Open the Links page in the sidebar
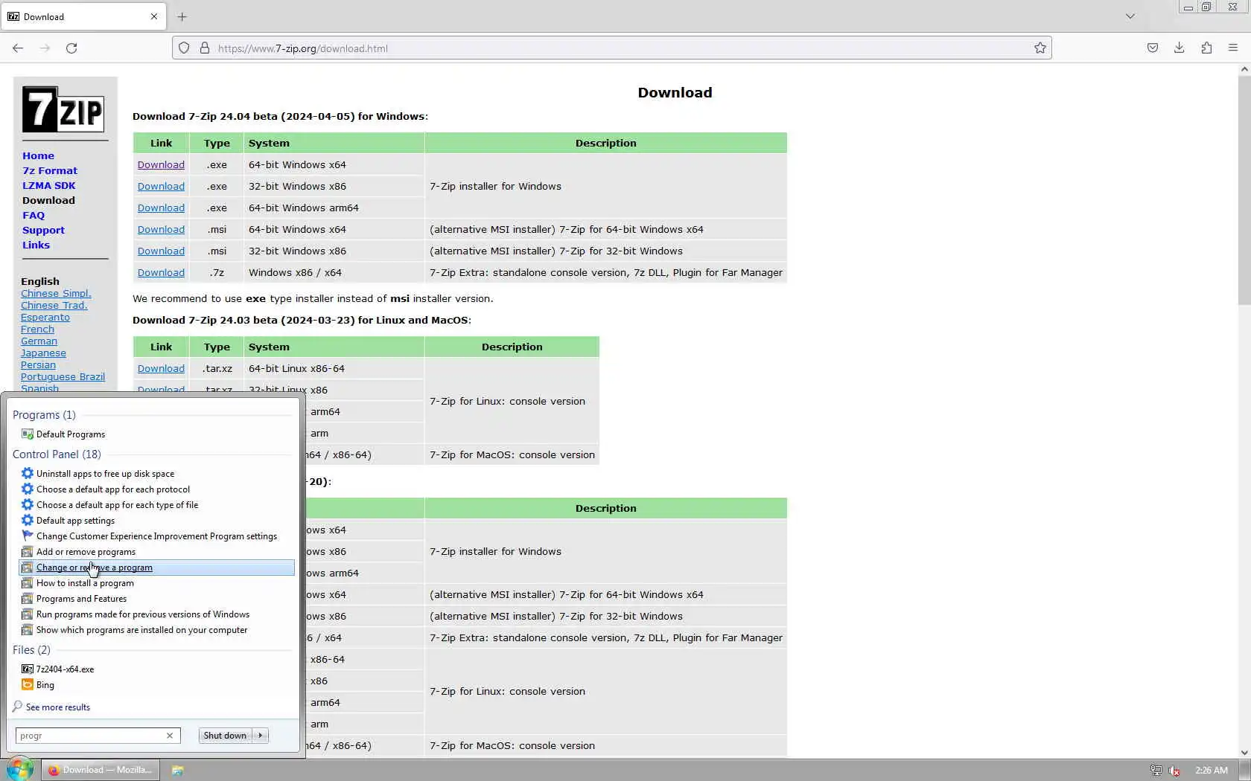Screen dimensions: 1251x781 [x=36, y=245]
